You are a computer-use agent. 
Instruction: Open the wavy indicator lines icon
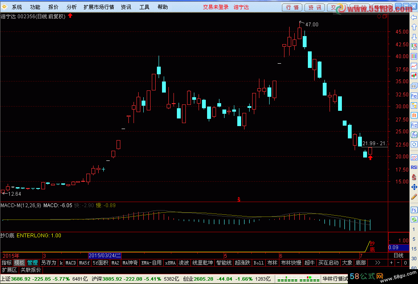[x=414, y=157]
